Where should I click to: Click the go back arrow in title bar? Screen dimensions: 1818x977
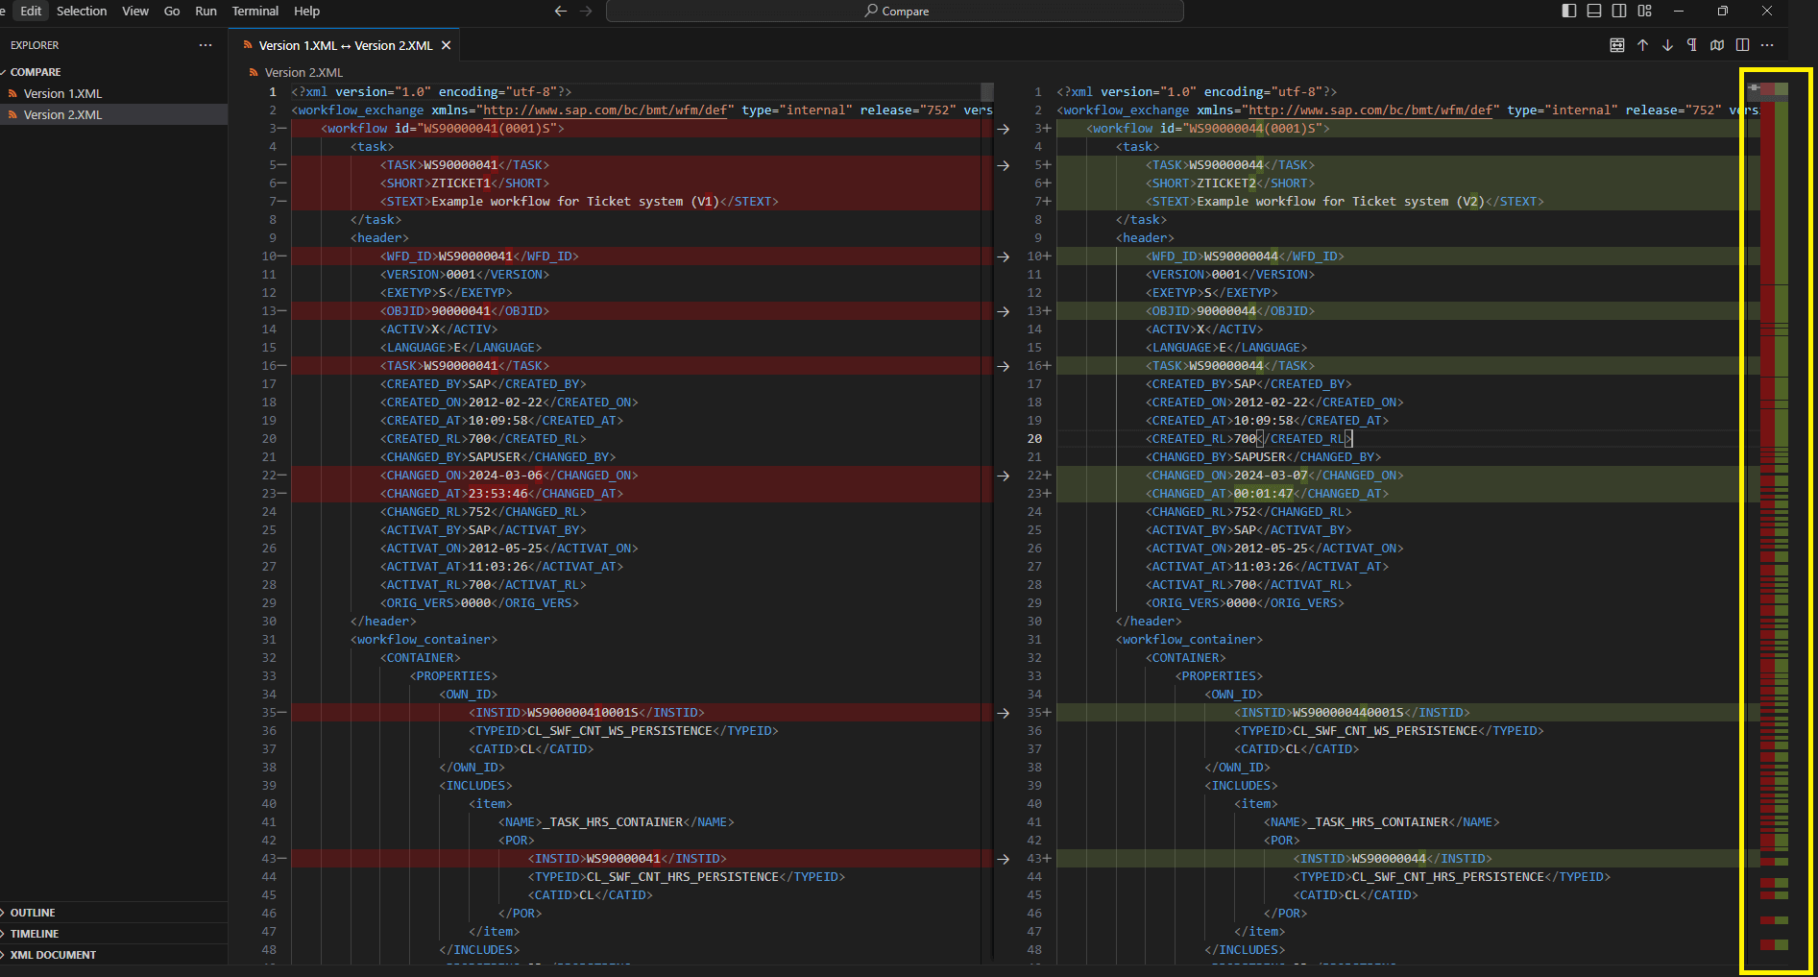pos(561,11)
